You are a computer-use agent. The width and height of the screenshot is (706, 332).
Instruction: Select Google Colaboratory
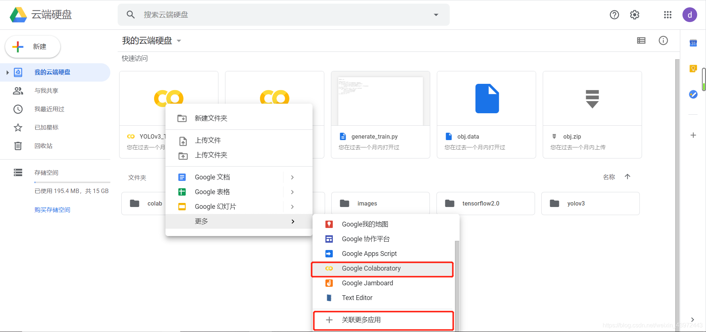coord(384,268)
